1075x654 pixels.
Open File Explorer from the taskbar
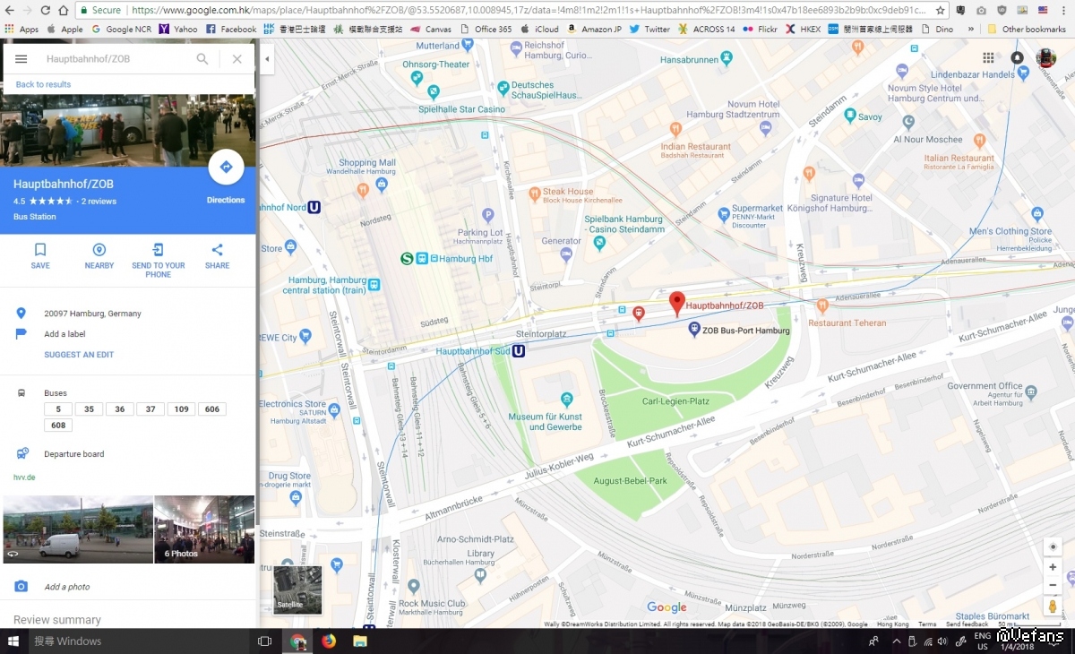tap(360, 641)
